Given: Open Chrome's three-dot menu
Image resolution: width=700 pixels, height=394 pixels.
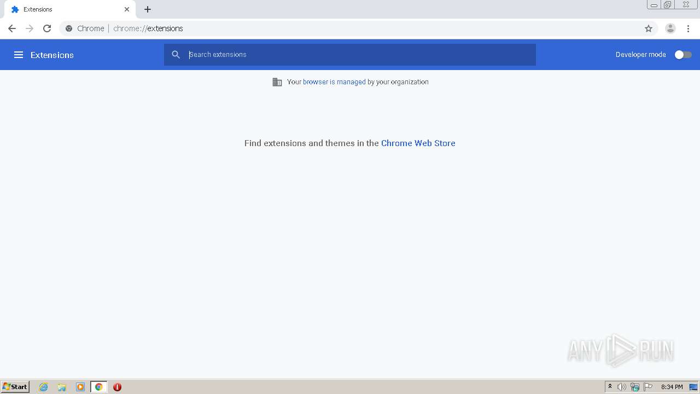Looking at the screenshot, I should coord(689,28).
